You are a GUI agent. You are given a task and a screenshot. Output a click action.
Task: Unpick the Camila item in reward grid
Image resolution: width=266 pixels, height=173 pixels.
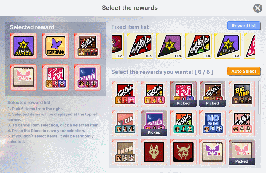click(x=154, y=123)
